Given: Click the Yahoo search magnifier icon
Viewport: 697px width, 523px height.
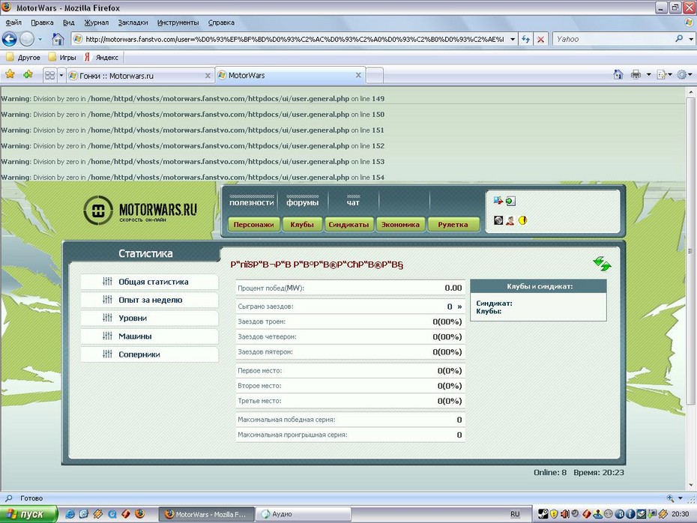Looking at the screenshot, I should click(x=679, y=39).
